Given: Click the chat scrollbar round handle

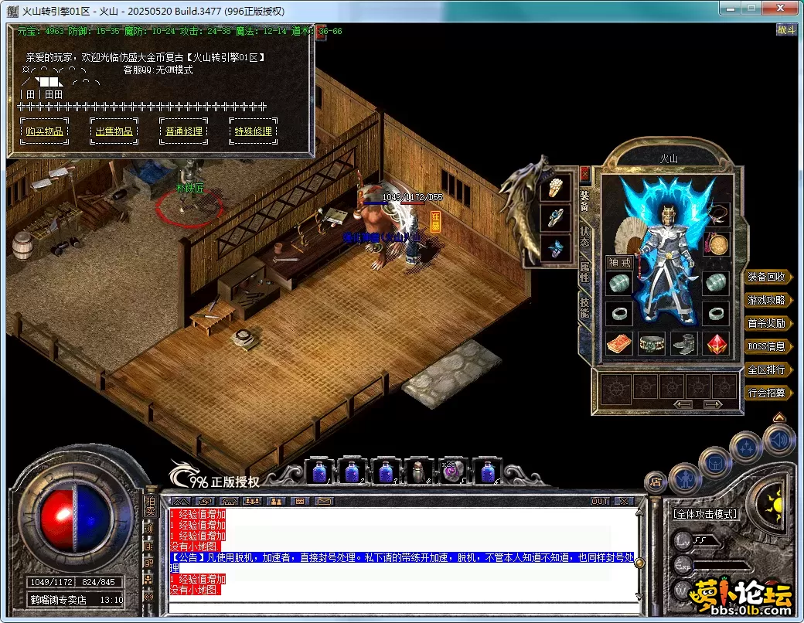Looking at the screenshot, I should coord(639,563).
